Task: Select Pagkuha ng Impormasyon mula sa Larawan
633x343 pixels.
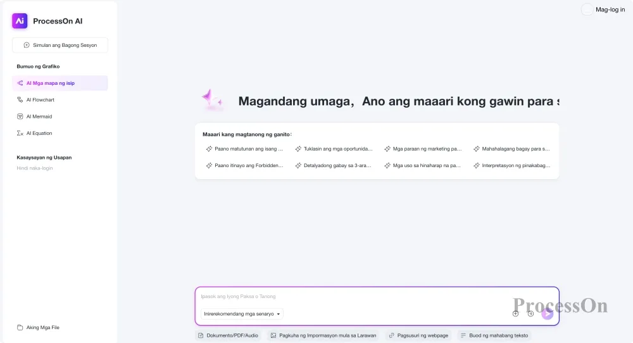Action: coord(323,335)
